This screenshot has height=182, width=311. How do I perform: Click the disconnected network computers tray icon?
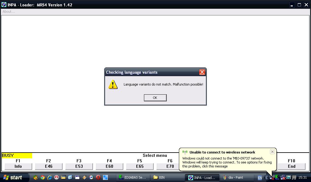(x=283, y=177)
